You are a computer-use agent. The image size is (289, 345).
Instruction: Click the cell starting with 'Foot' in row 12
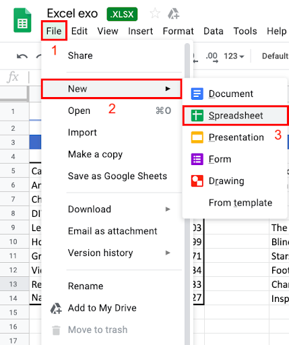pos(279,270)
